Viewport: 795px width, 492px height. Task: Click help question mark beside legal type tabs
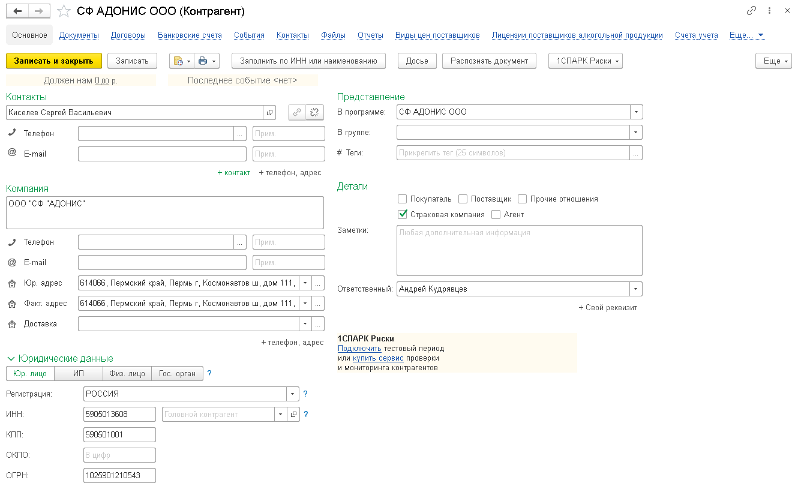click(x=209, y=374)
